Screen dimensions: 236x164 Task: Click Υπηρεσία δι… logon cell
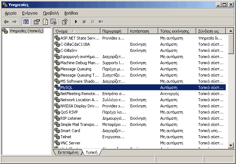pos(210,38)
